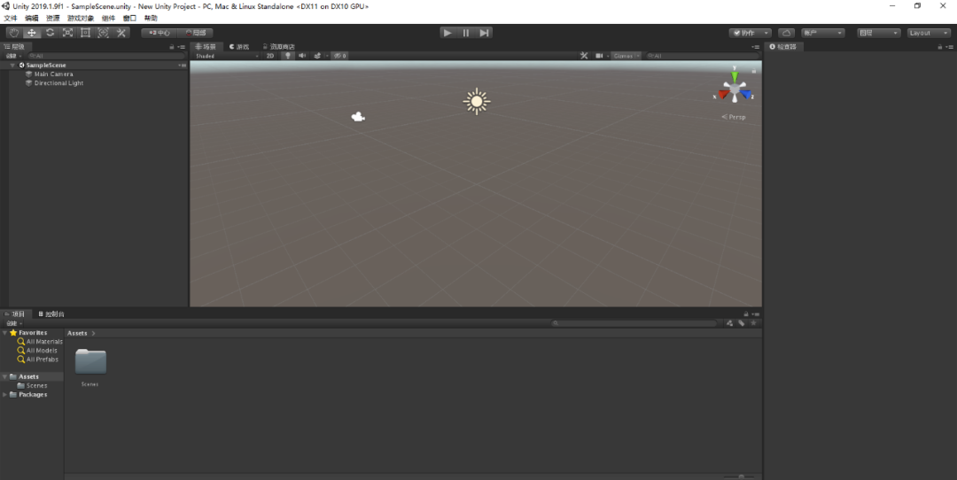The width and height of the screenshot is (957, 480).
Task: Toggle 2D mode in scene view
Action: 270,56
